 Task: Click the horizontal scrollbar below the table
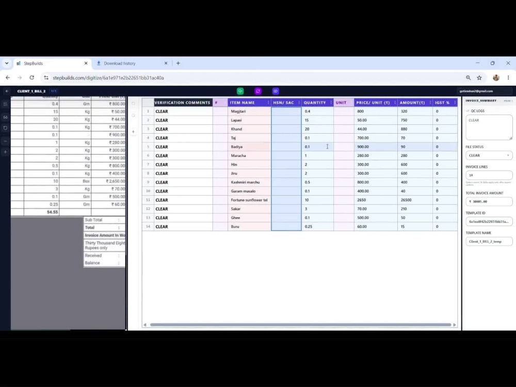click(300, 325)
